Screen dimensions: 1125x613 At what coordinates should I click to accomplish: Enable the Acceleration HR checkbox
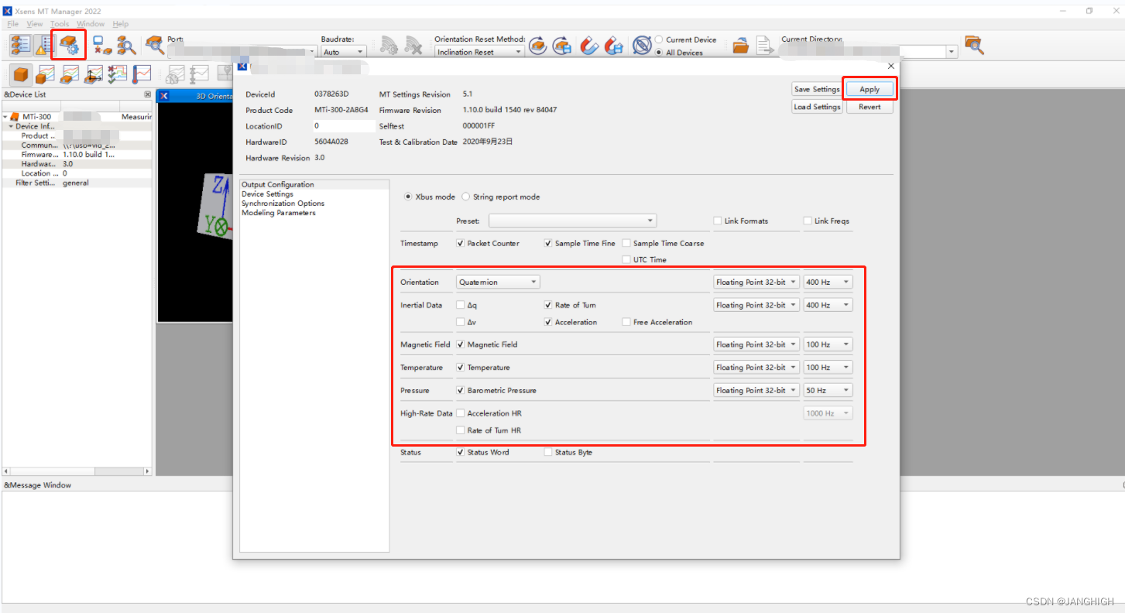coord(461,413)
